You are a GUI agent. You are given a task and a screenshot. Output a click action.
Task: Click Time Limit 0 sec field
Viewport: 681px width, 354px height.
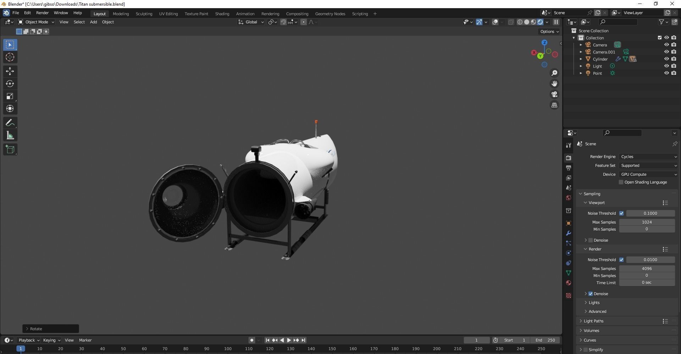point(647,282)
